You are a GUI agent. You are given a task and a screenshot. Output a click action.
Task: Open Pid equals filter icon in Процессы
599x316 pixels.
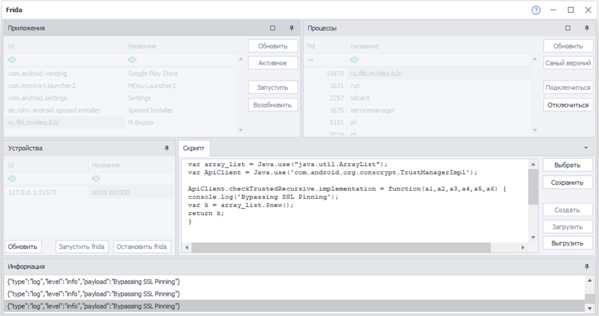coord(311,60)
